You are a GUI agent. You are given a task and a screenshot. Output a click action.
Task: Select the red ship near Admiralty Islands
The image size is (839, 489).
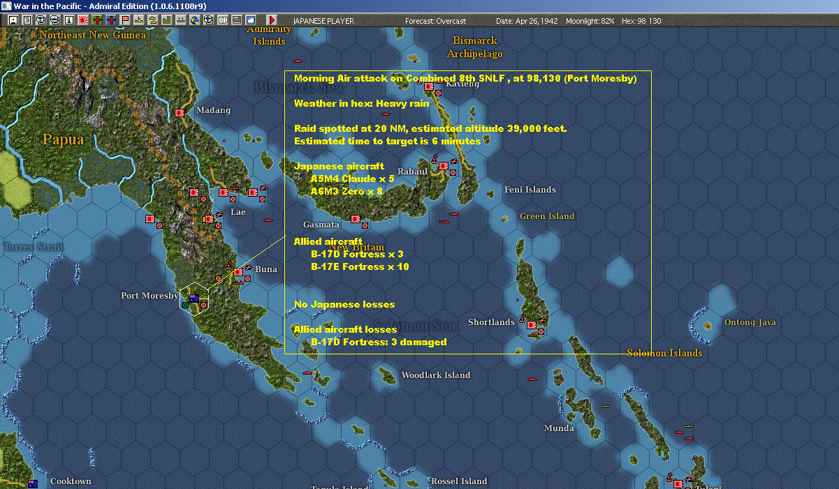[x=297, y=61]
